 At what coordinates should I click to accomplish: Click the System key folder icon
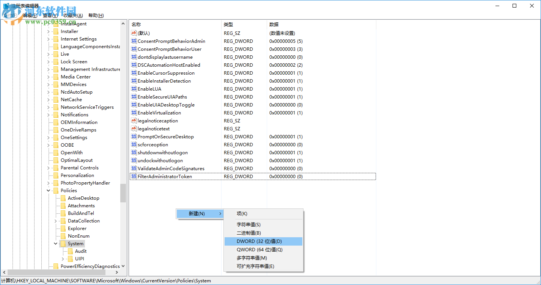(x=64, y=243)
